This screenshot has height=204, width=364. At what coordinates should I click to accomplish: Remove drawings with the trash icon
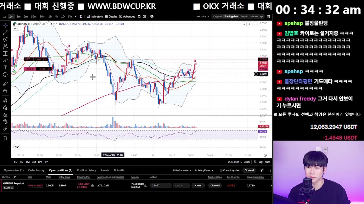(x=5, y=138)
